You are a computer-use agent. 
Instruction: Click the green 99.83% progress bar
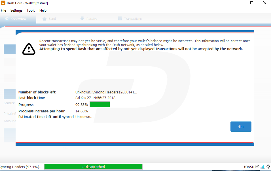[100, 104]
